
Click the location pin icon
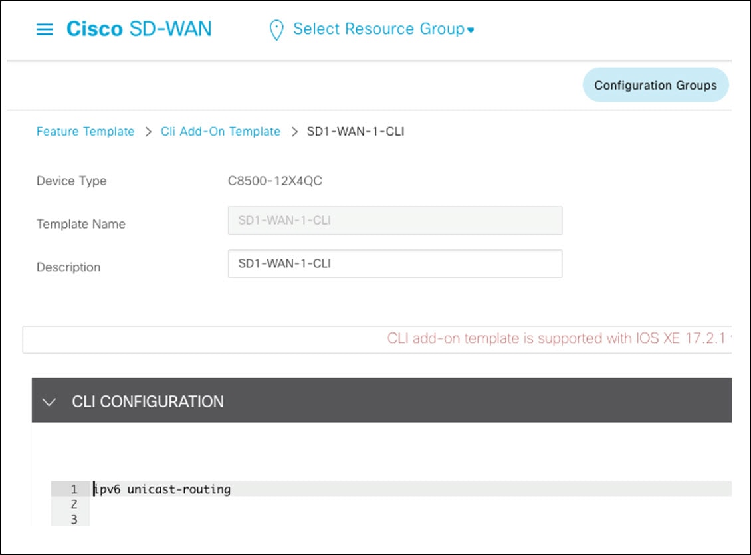[x=276, y=30]
